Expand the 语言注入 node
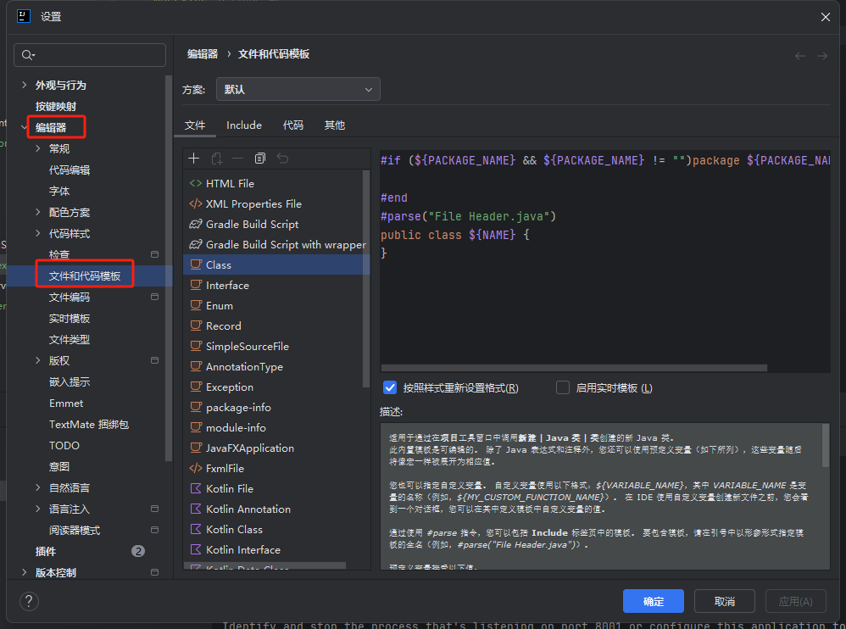Viewport: 846px width, 629px height. point(38,509)
